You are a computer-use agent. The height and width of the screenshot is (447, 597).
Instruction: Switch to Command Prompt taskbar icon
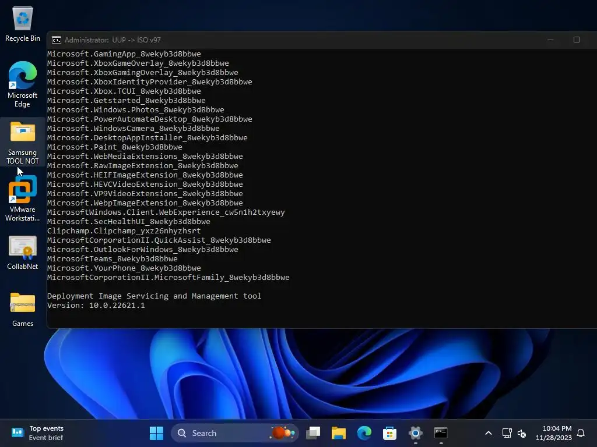tap(441, 433)
